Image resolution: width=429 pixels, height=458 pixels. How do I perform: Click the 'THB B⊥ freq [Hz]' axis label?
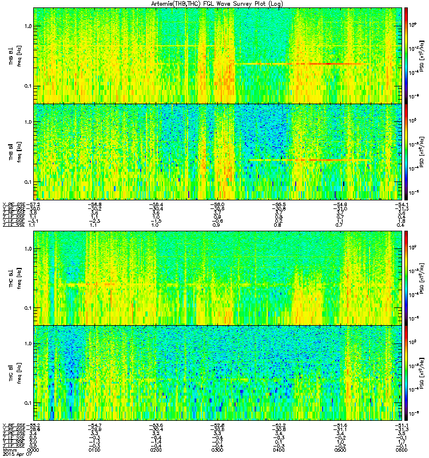[x=15, y=56]
